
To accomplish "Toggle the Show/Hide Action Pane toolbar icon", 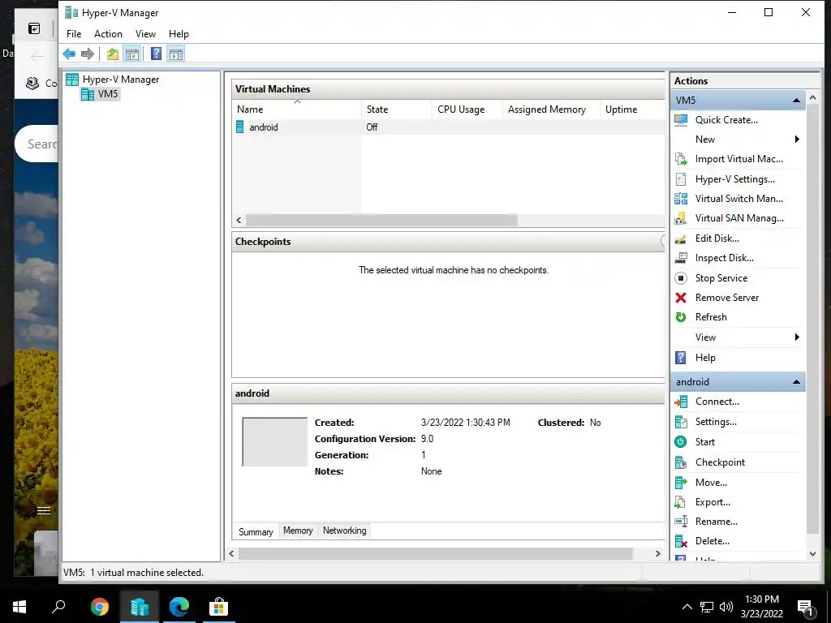I will point(176,54).
